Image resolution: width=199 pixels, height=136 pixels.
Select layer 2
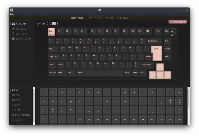pyautogui.click(x=54, y=24)
